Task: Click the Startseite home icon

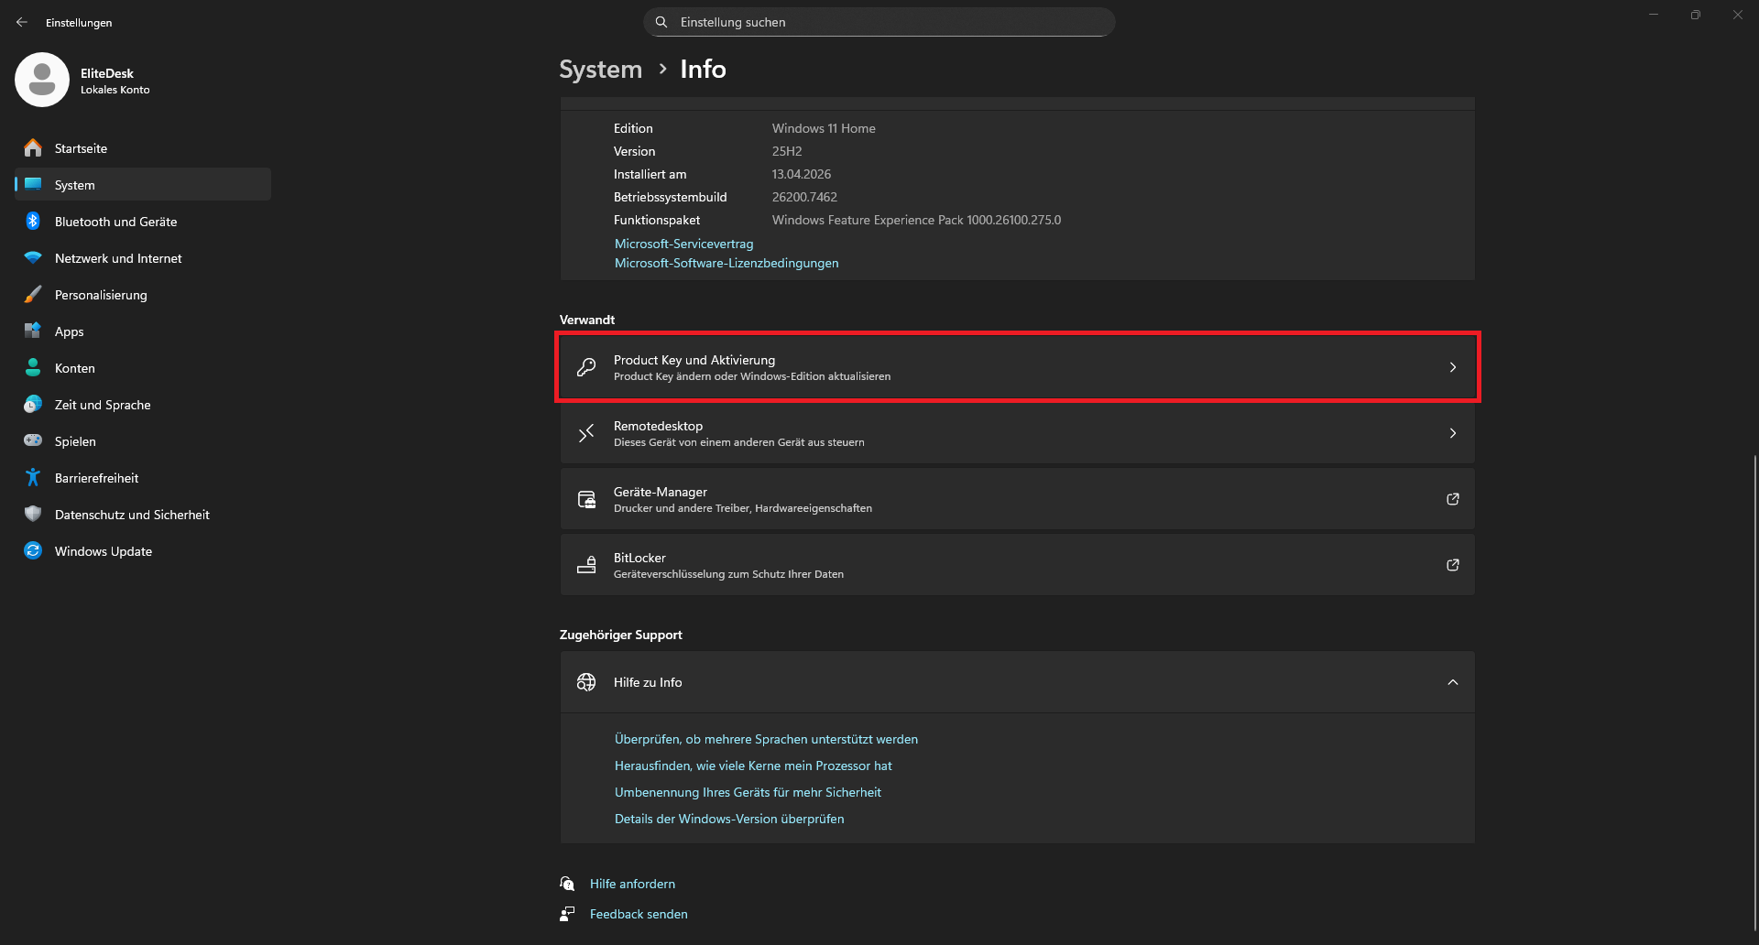Action: (x=33, y=147)
